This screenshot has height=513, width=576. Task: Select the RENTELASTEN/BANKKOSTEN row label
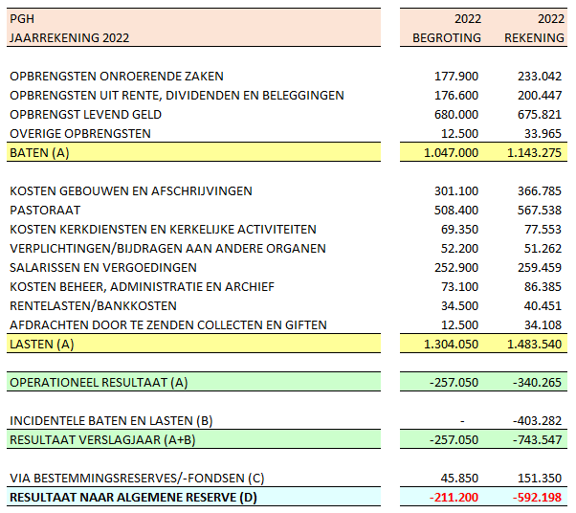pyautogui.click(x=93, y=305)
